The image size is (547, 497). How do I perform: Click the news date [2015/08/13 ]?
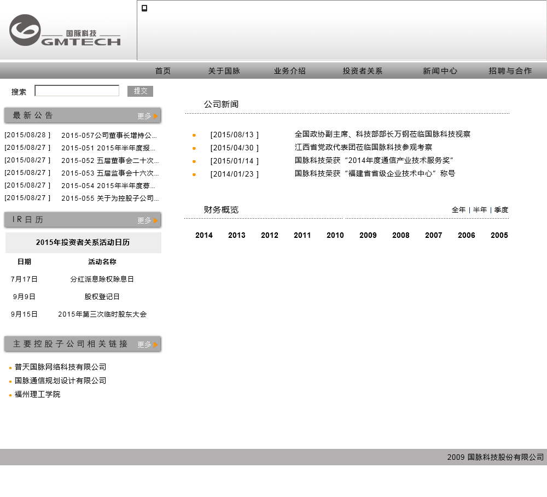pyautogui.click(x=235, y=135)
